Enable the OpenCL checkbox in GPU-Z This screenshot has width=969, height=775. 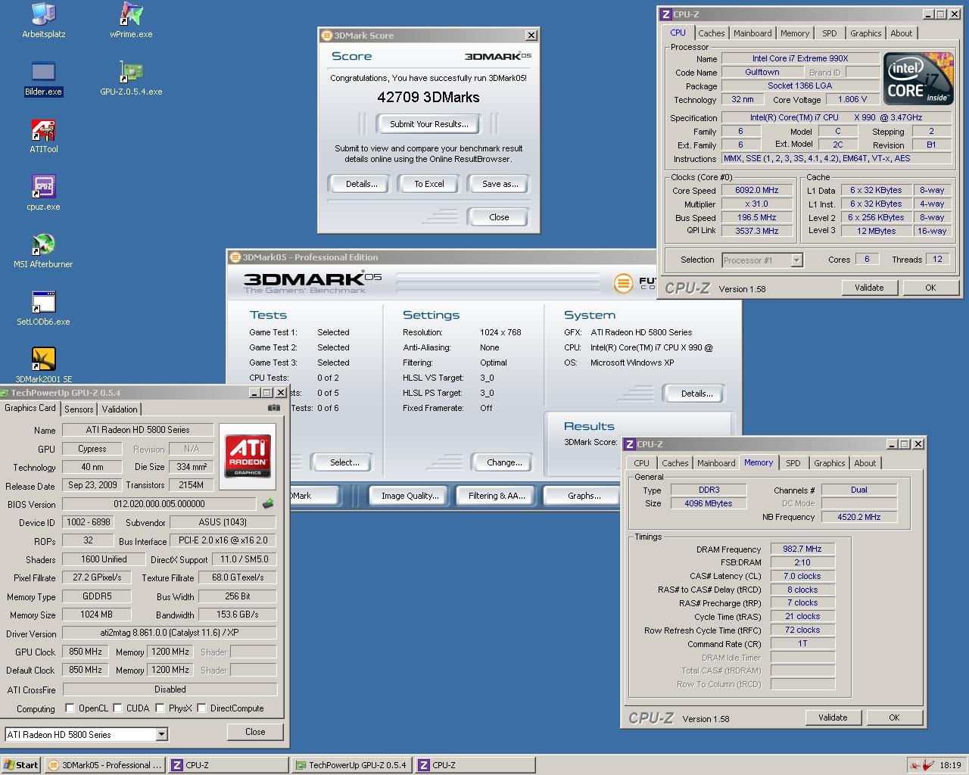coord(70,708)
